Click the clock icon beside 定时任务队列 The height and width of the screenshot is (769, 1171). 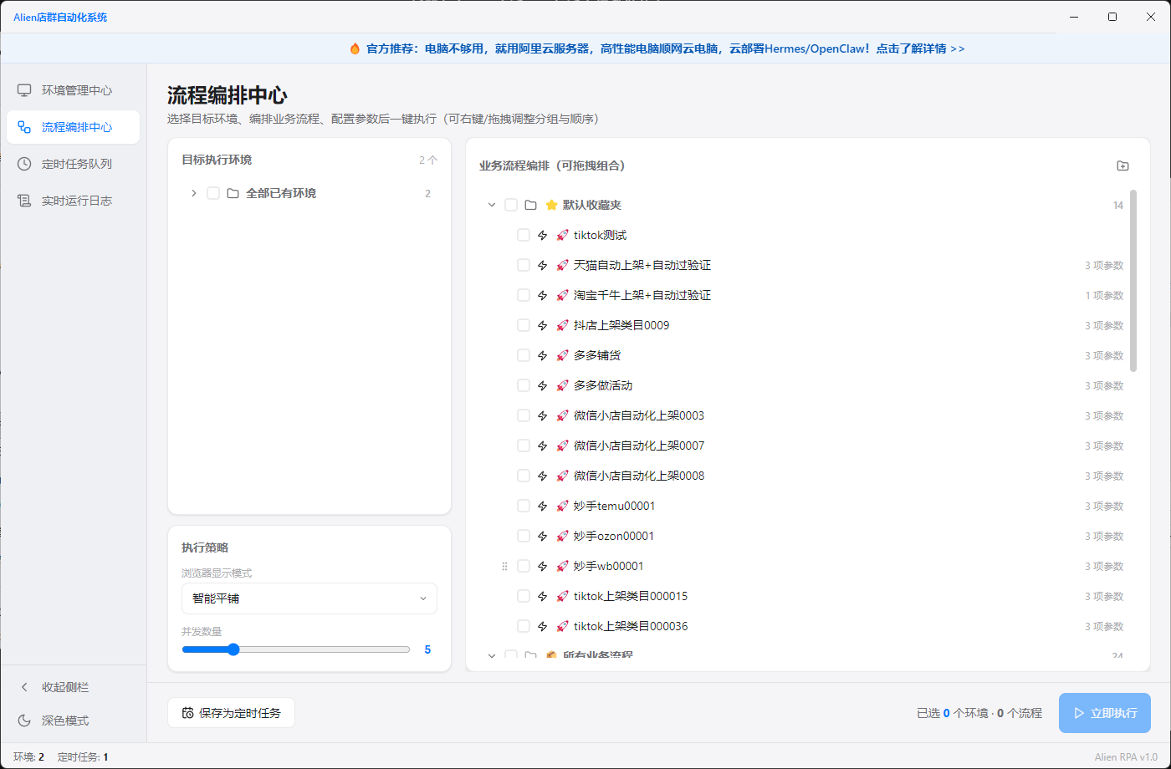tap(24, 164)
